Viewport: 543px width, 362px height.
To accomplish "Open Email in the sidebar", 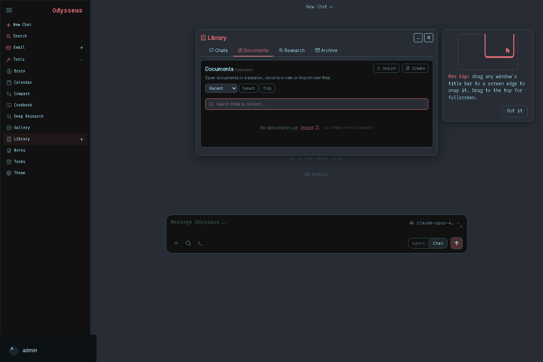I will click(x=19, y=48).
